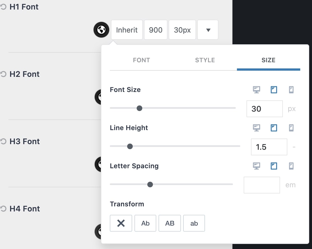Select mobile device for Letter Spacing

coord(291,166)
